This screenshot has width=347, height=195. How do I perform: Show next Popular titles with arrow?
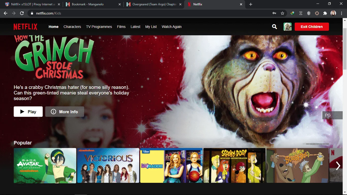click(338, 166)
